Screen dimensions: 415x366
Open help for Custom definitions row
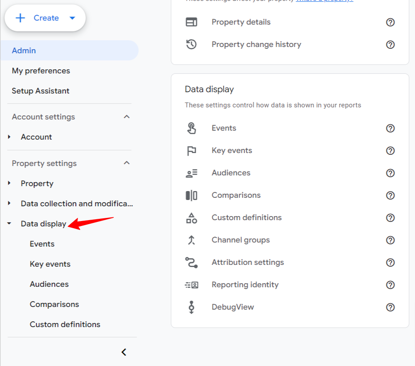point(390,218)
